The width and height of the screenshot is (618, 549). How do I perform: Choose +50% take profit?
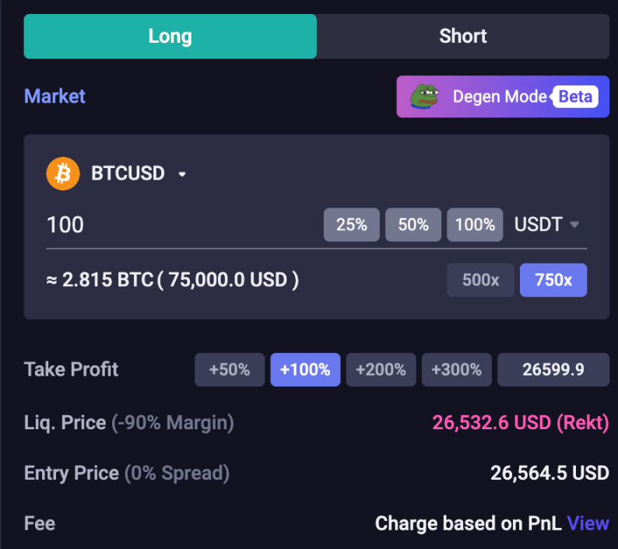coord(229,369)
